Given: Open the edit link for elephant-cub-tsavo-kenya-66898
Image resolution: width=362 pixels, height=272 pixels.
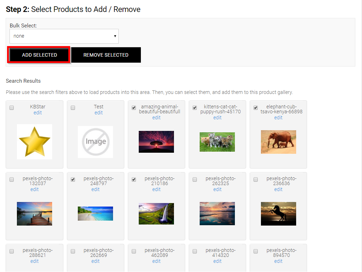Looking at the screenshot, I should [278, 118].
